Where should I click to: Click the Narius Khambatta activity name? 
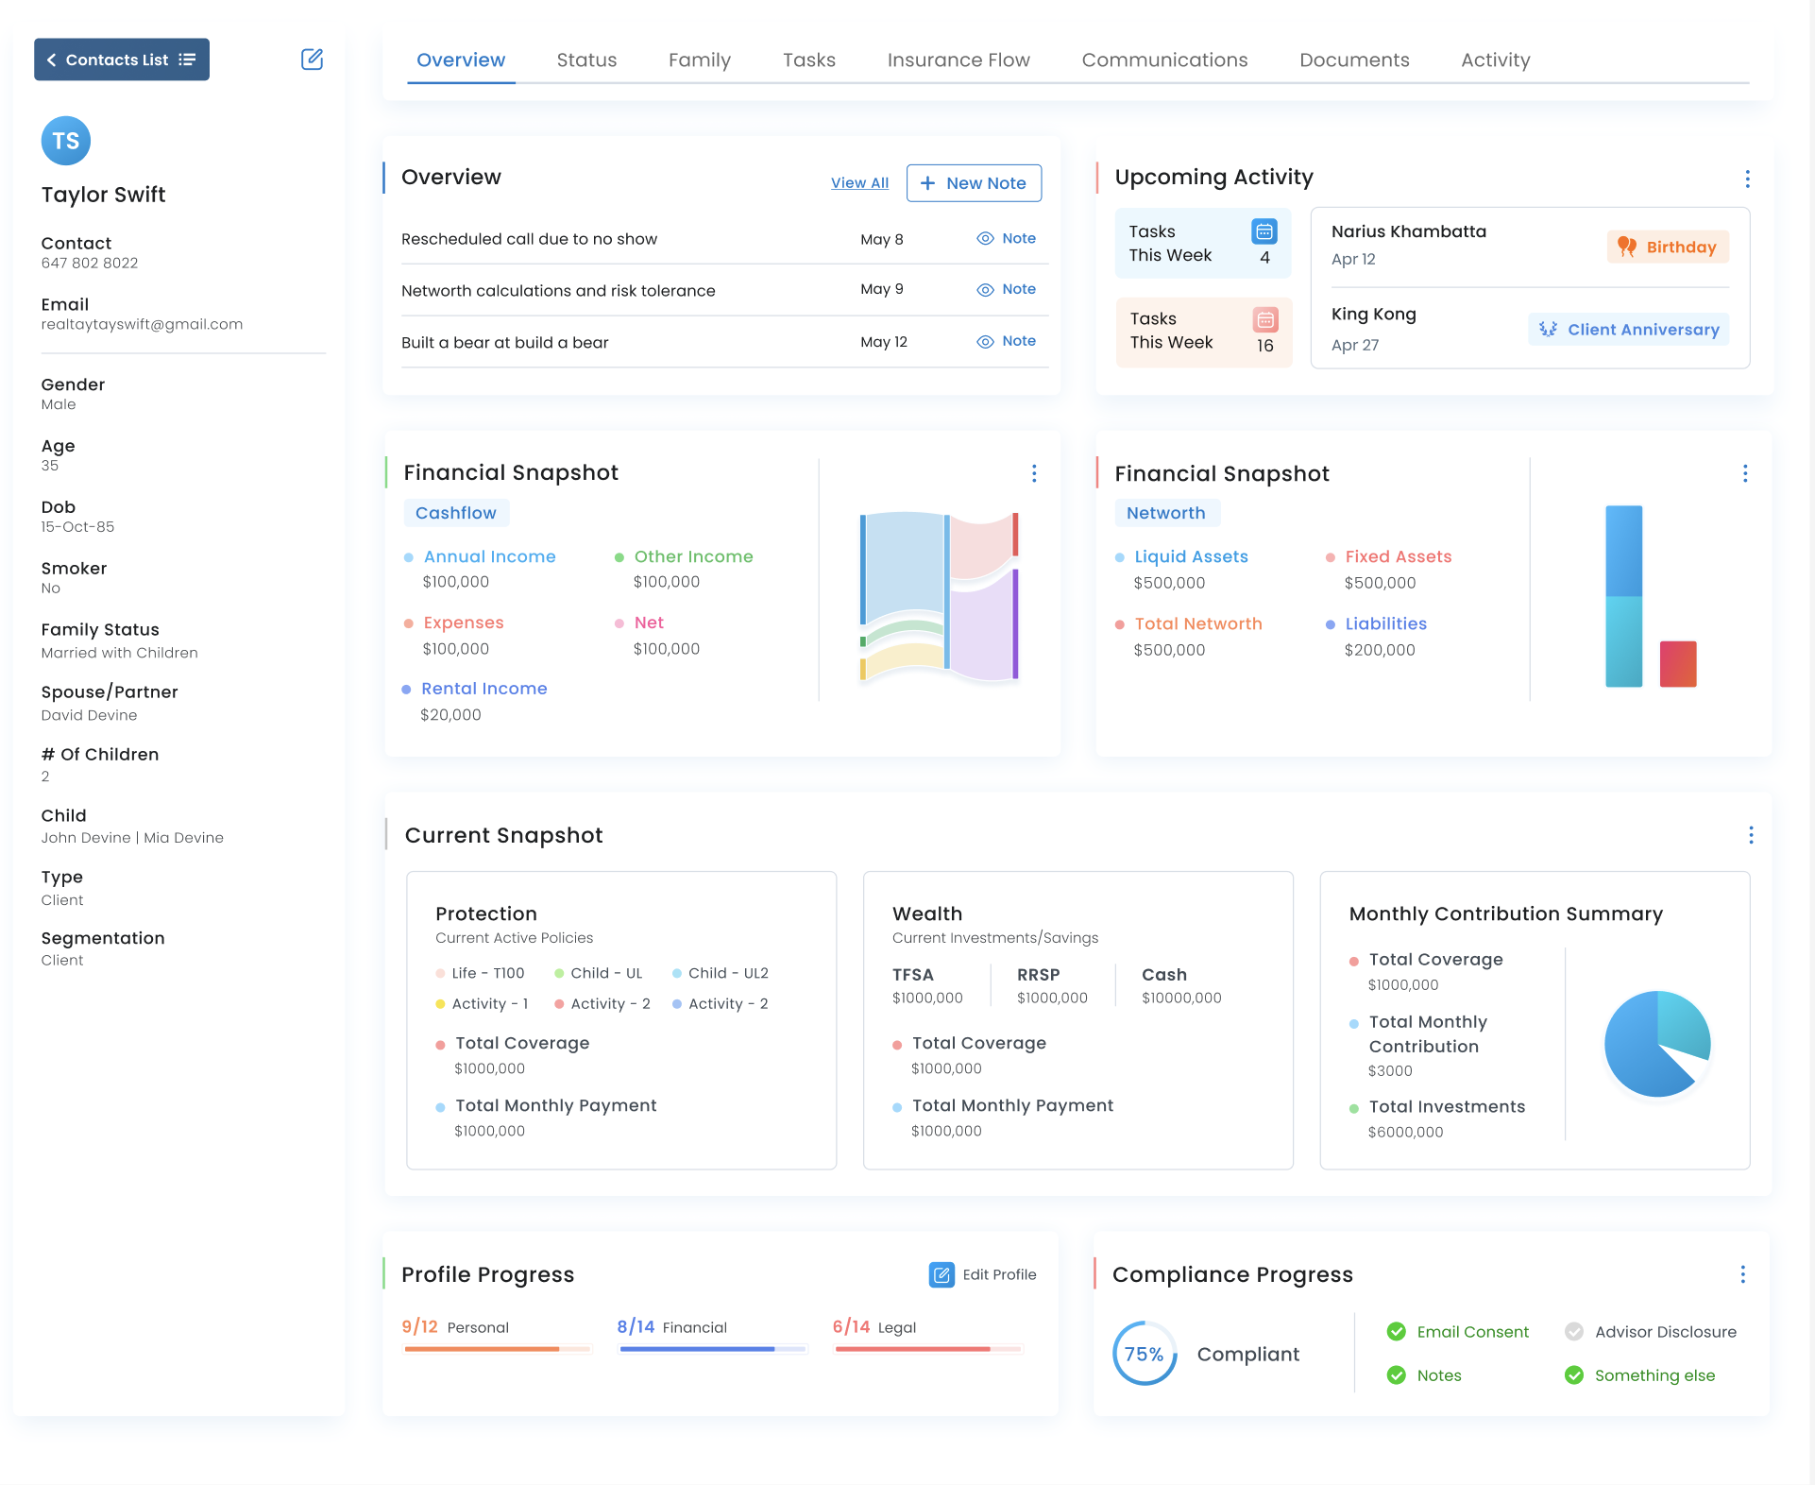[x=1409, y=231]
